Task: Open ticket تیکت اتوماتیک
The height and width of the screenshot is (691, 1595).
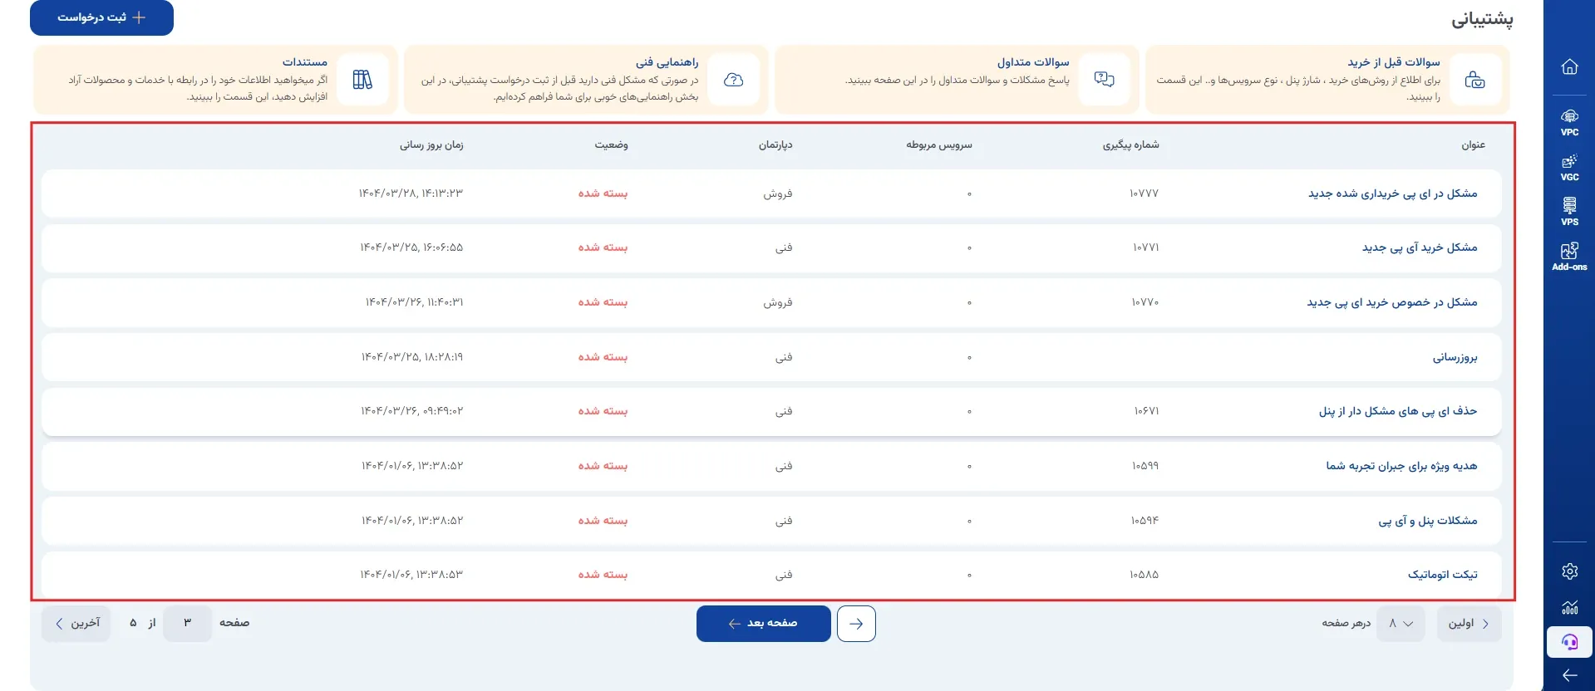Action: pos(1442,575)
